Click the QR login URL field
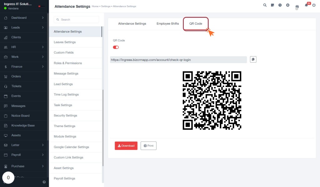The image size is (320, 187). [178, 60]
